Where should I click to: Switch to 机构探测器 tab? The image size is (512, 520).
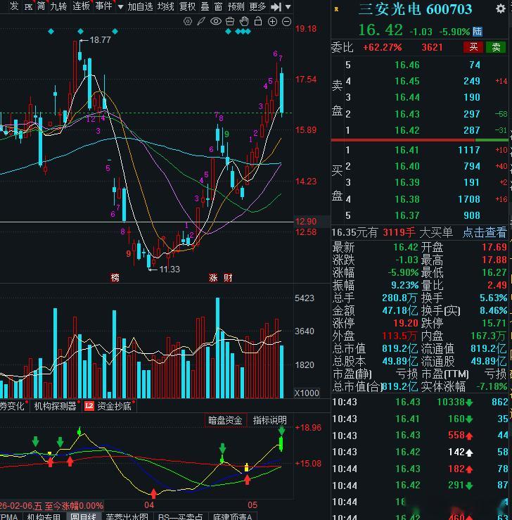56,406
